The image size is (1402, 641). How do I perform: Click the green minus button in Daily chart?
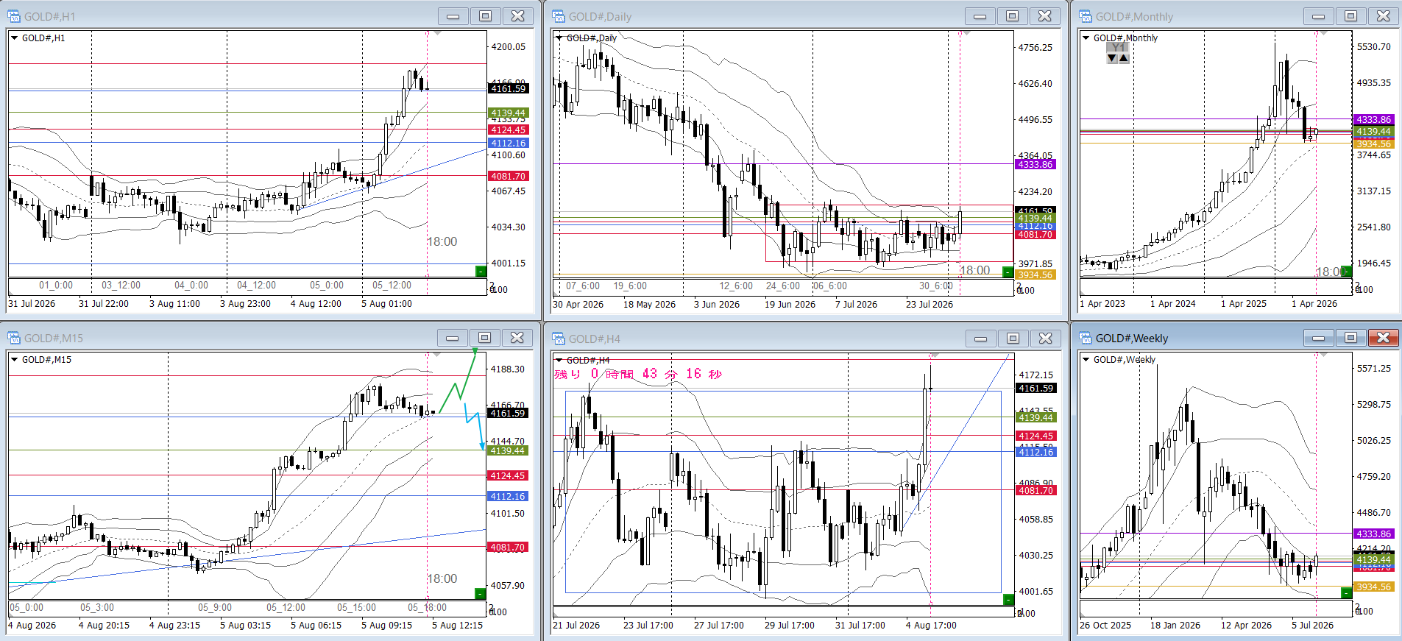[x=1008, y=272]
